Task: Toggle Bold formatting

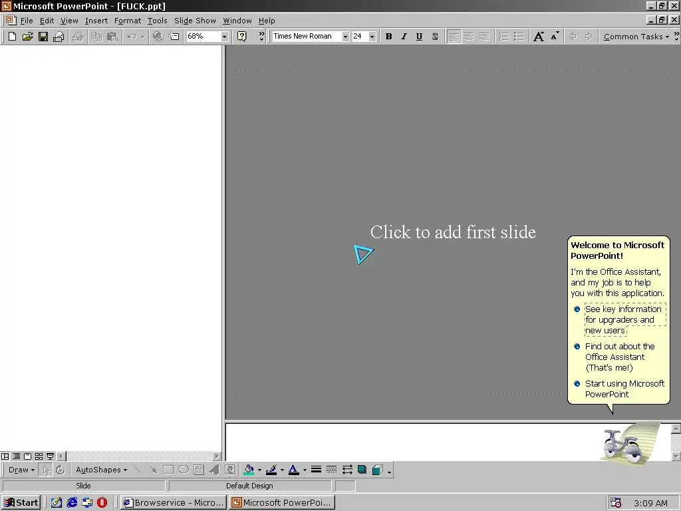Action: [x=388, y=37]
